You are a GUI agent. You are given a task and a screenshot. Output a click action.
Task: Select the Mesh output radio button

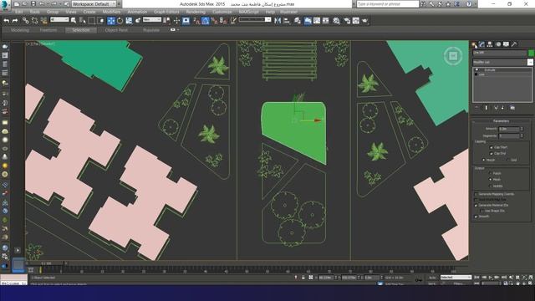(x=491, y=180)
